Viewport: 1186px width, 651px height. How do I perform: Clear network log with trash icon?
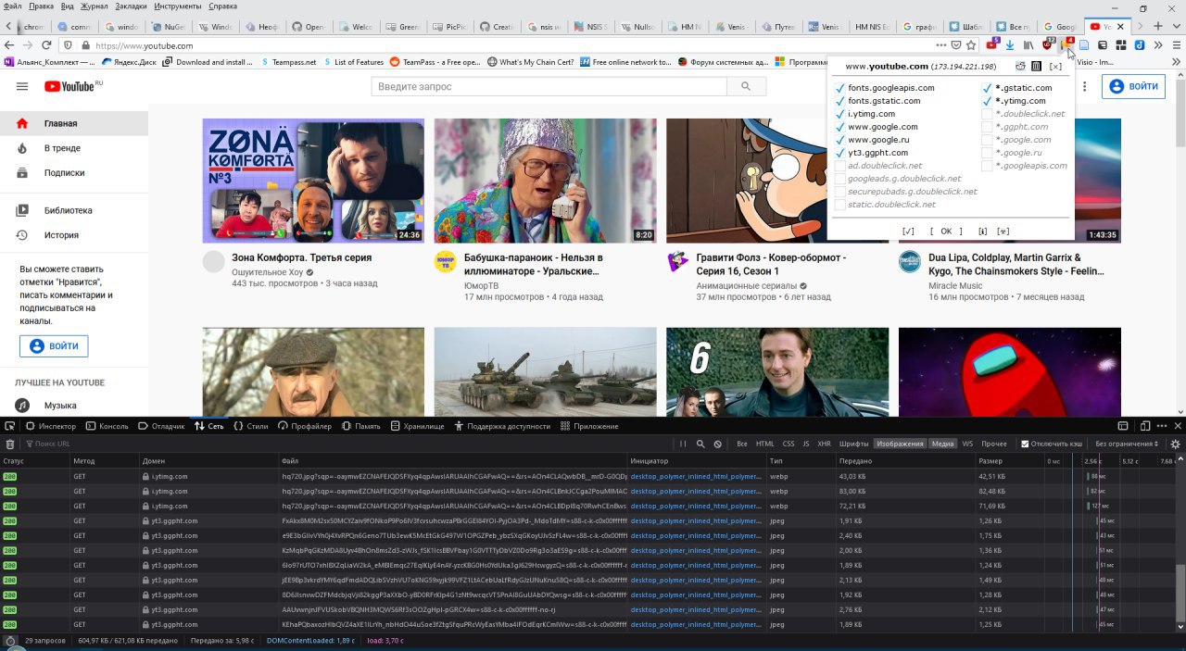click(10, 444)
